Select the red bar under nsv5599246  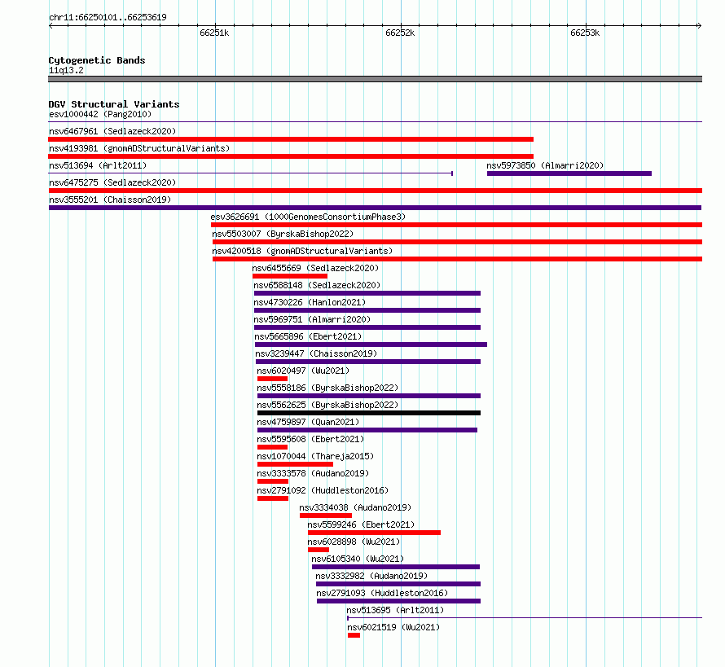tap(374, 533)
